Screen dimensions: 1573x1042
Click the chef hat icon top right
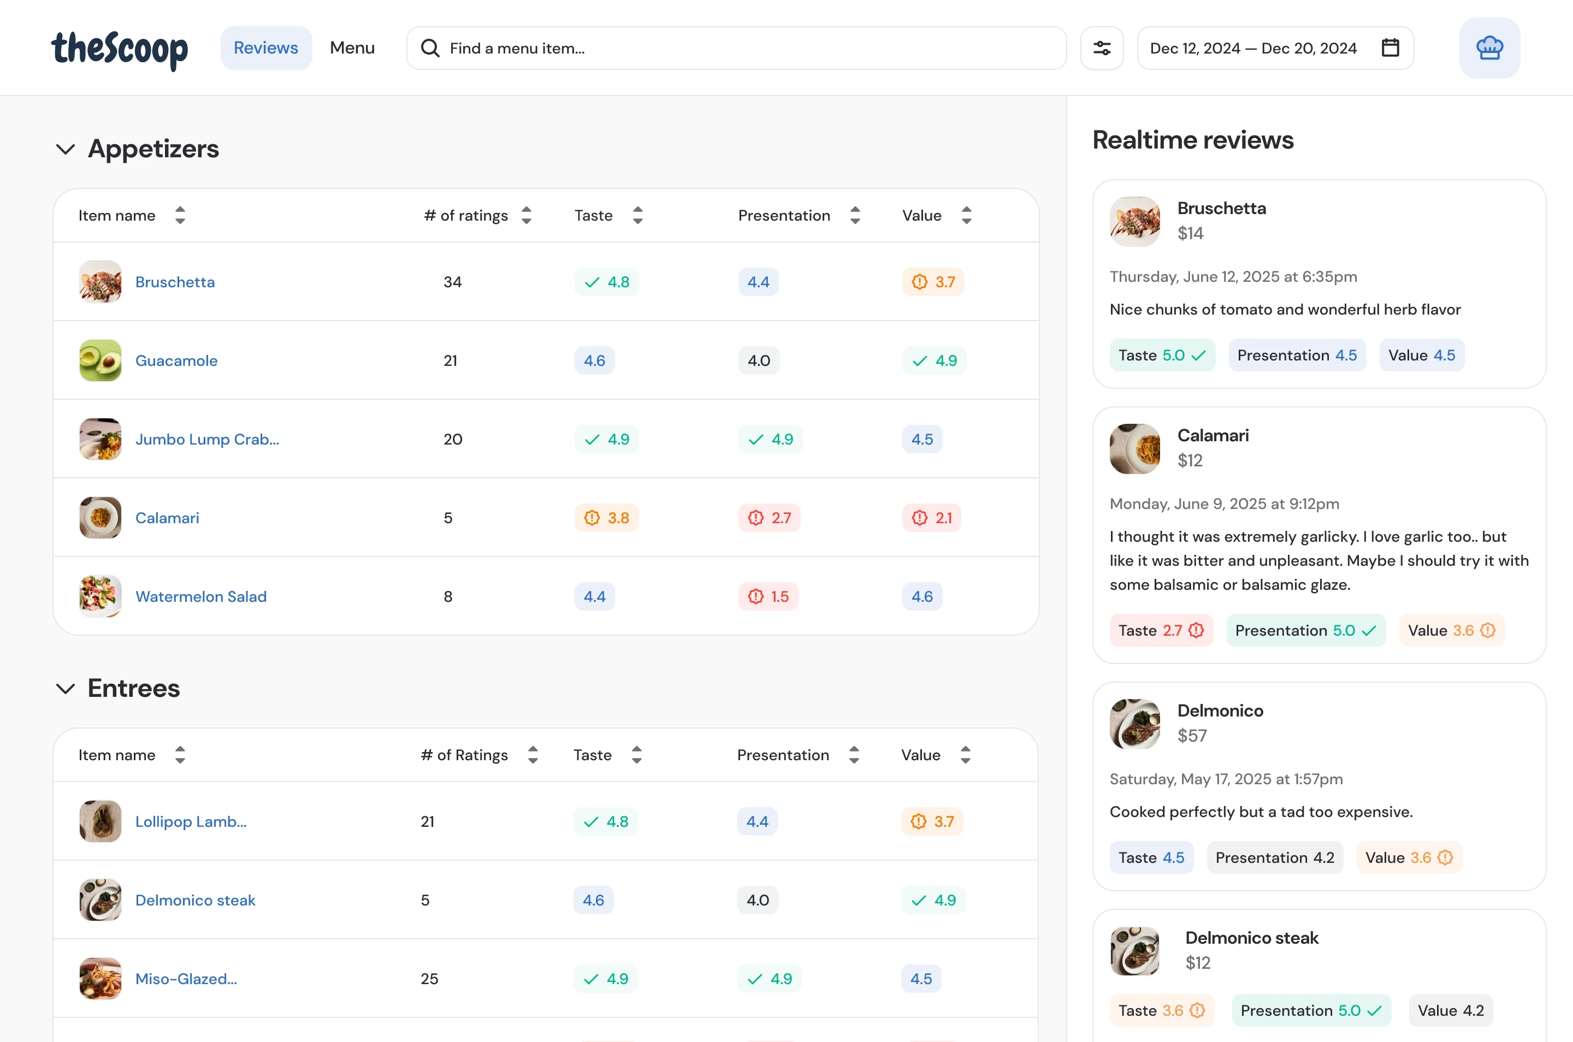(1489, 47)
